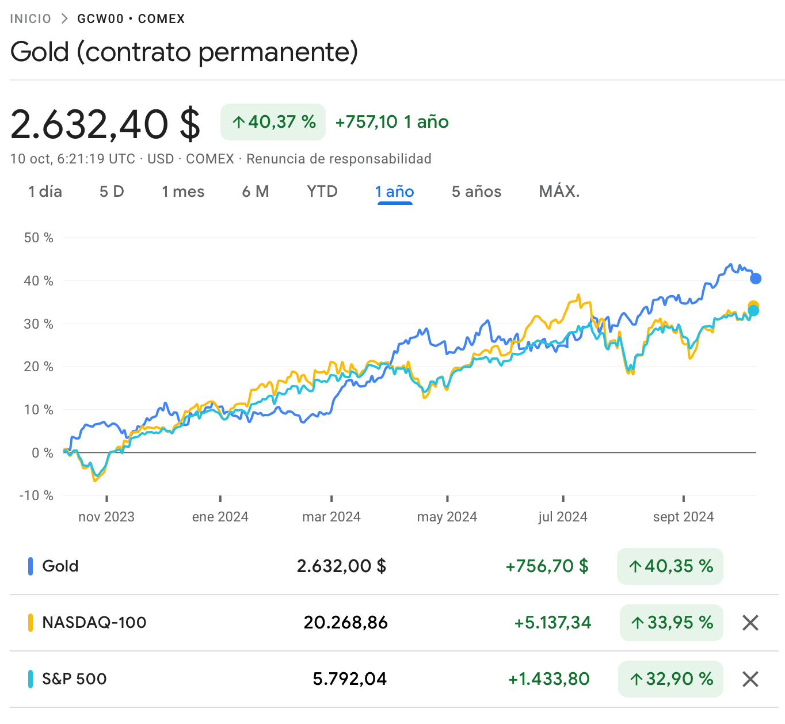
Task: Switch to YTD chart view
Action: 322,192
